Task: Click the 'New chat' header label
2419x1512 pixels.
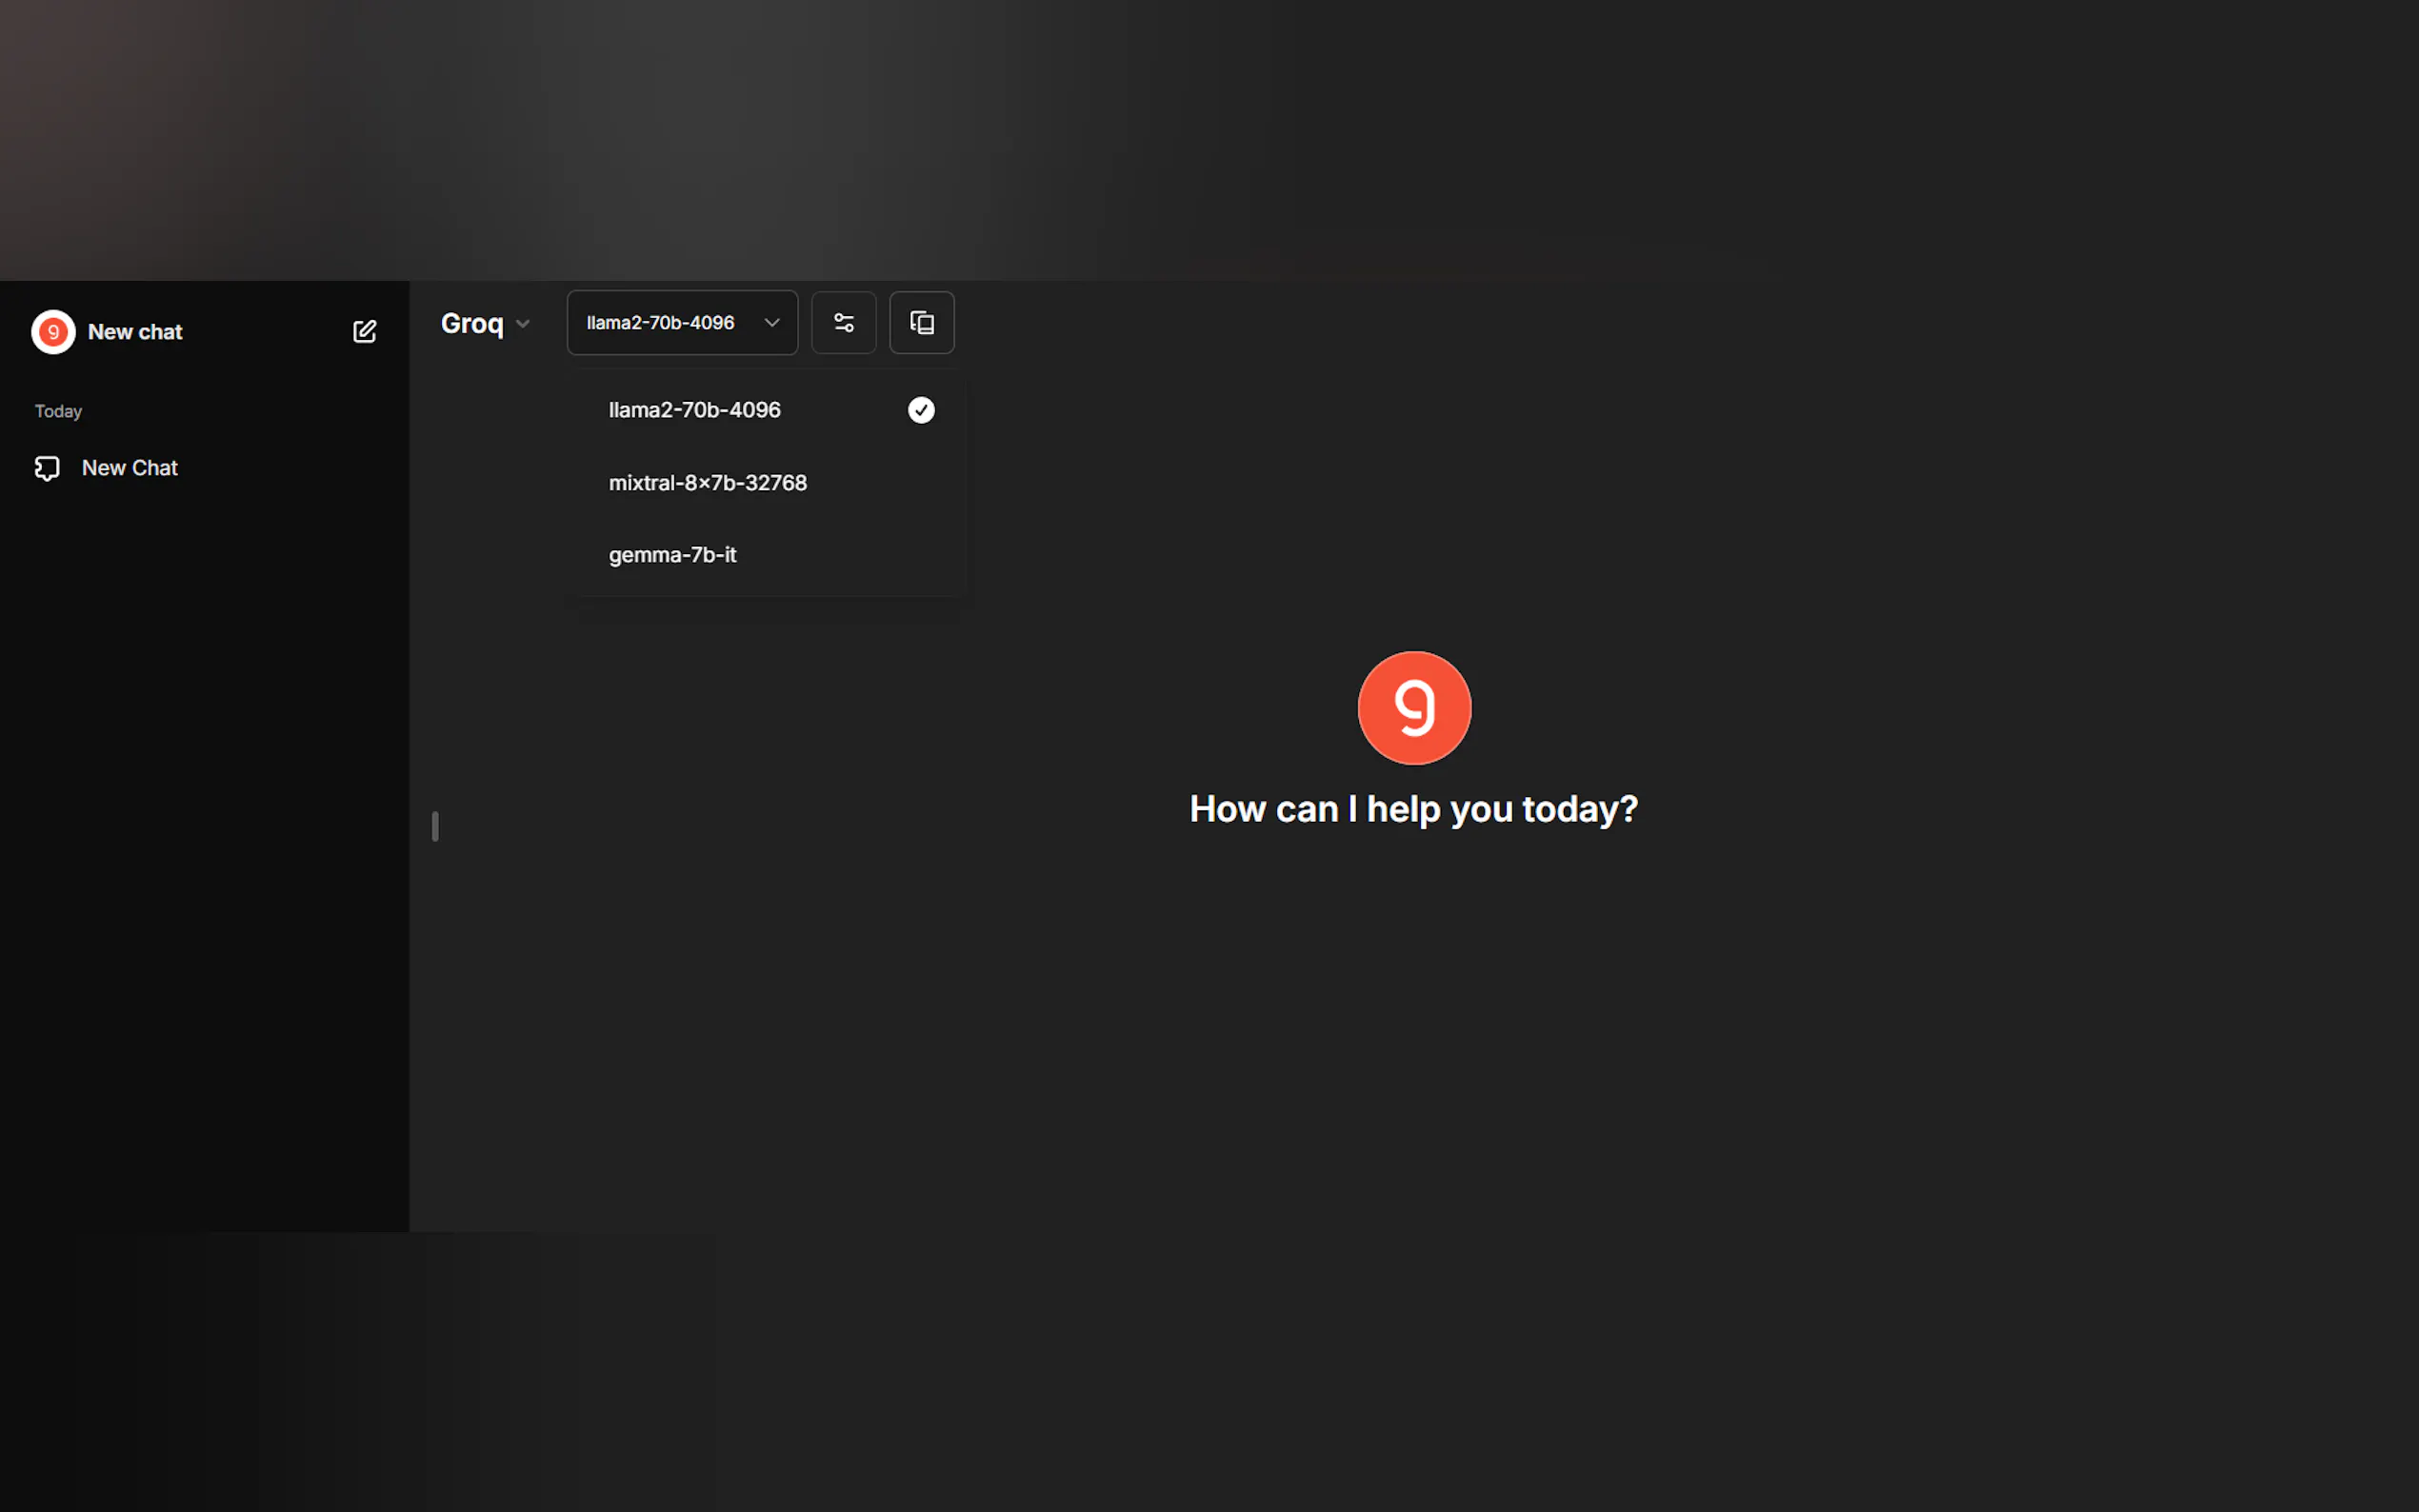Action: (135, 332)
